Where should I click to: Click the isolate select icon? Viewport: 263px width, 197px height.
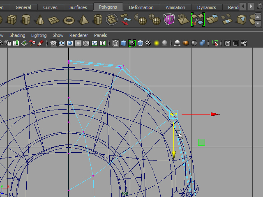pos(215,43)
